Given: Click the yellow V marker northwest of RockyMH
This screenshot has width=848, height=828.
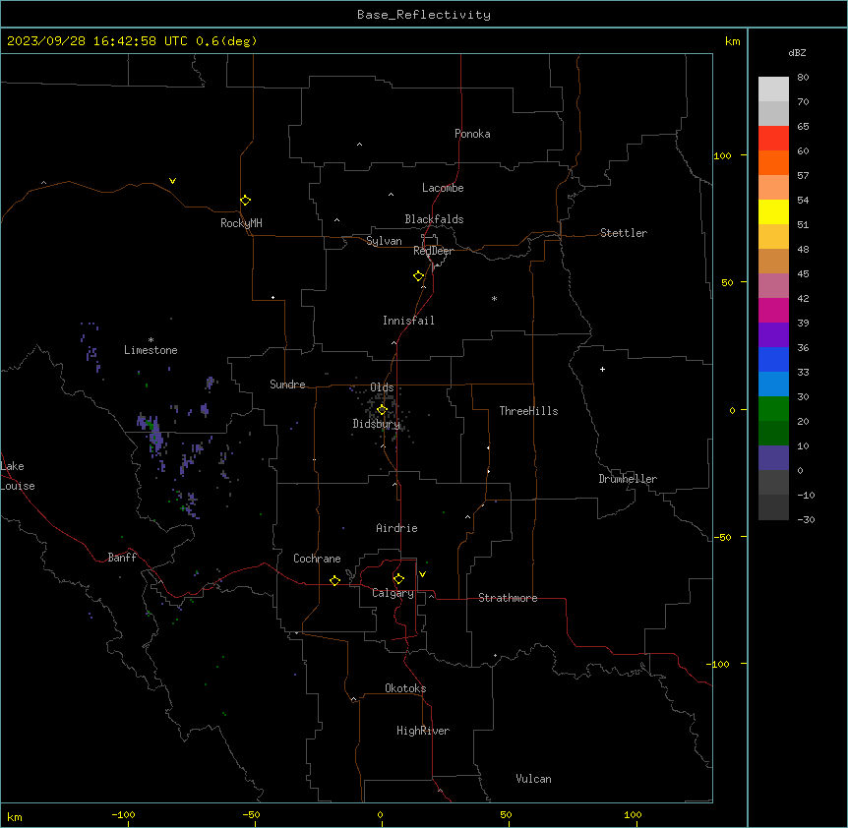Looking at the screenshot, I should [172, 181].
